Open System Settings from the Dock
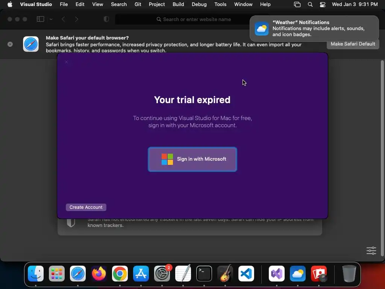 pyautogui.click(x=162, y=274)
